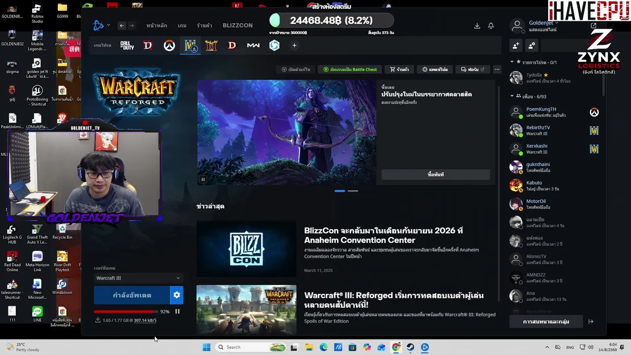
Task: Click the add friend icon
Action: (516, 45)
